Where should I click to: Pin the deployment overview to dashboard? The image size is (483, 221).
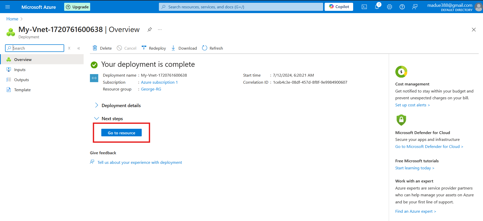[150, 29]
